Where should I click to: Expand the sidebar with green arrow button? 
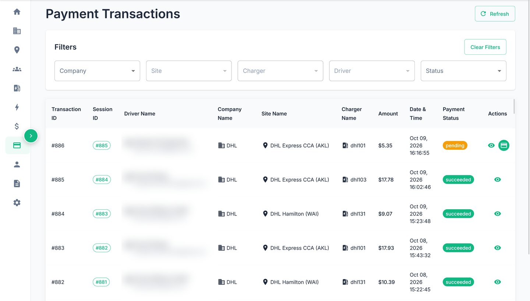click(x=31, y=136)
